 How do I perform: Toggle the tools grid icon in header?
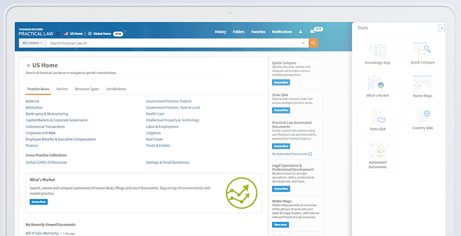pyautogui.click(x=312, y=32)
